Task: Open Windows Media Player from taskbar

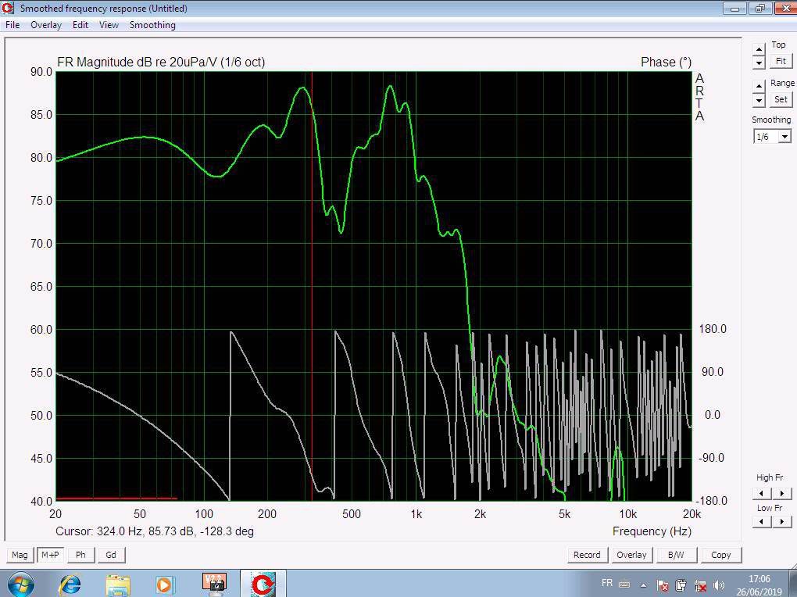Action: 163,584
